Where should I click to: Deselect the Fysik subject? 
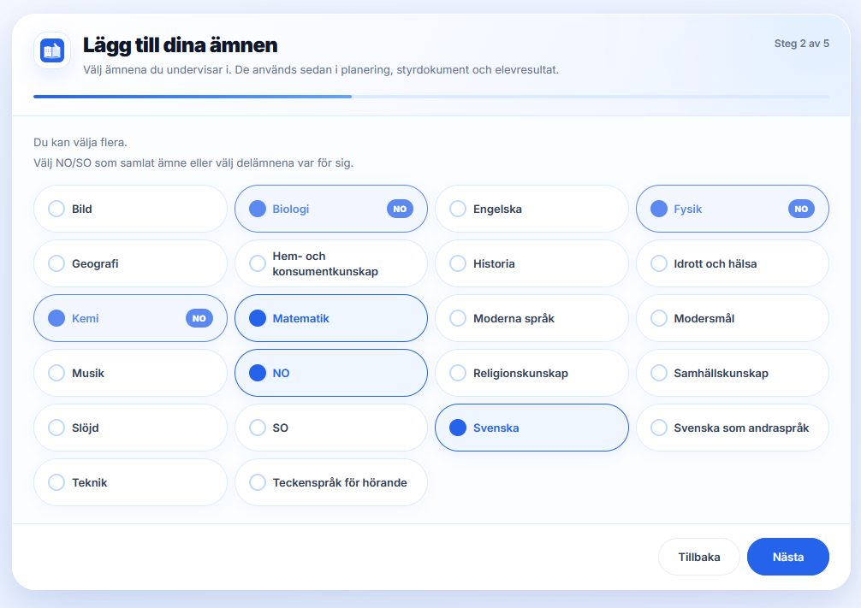(x=733, y=209)
